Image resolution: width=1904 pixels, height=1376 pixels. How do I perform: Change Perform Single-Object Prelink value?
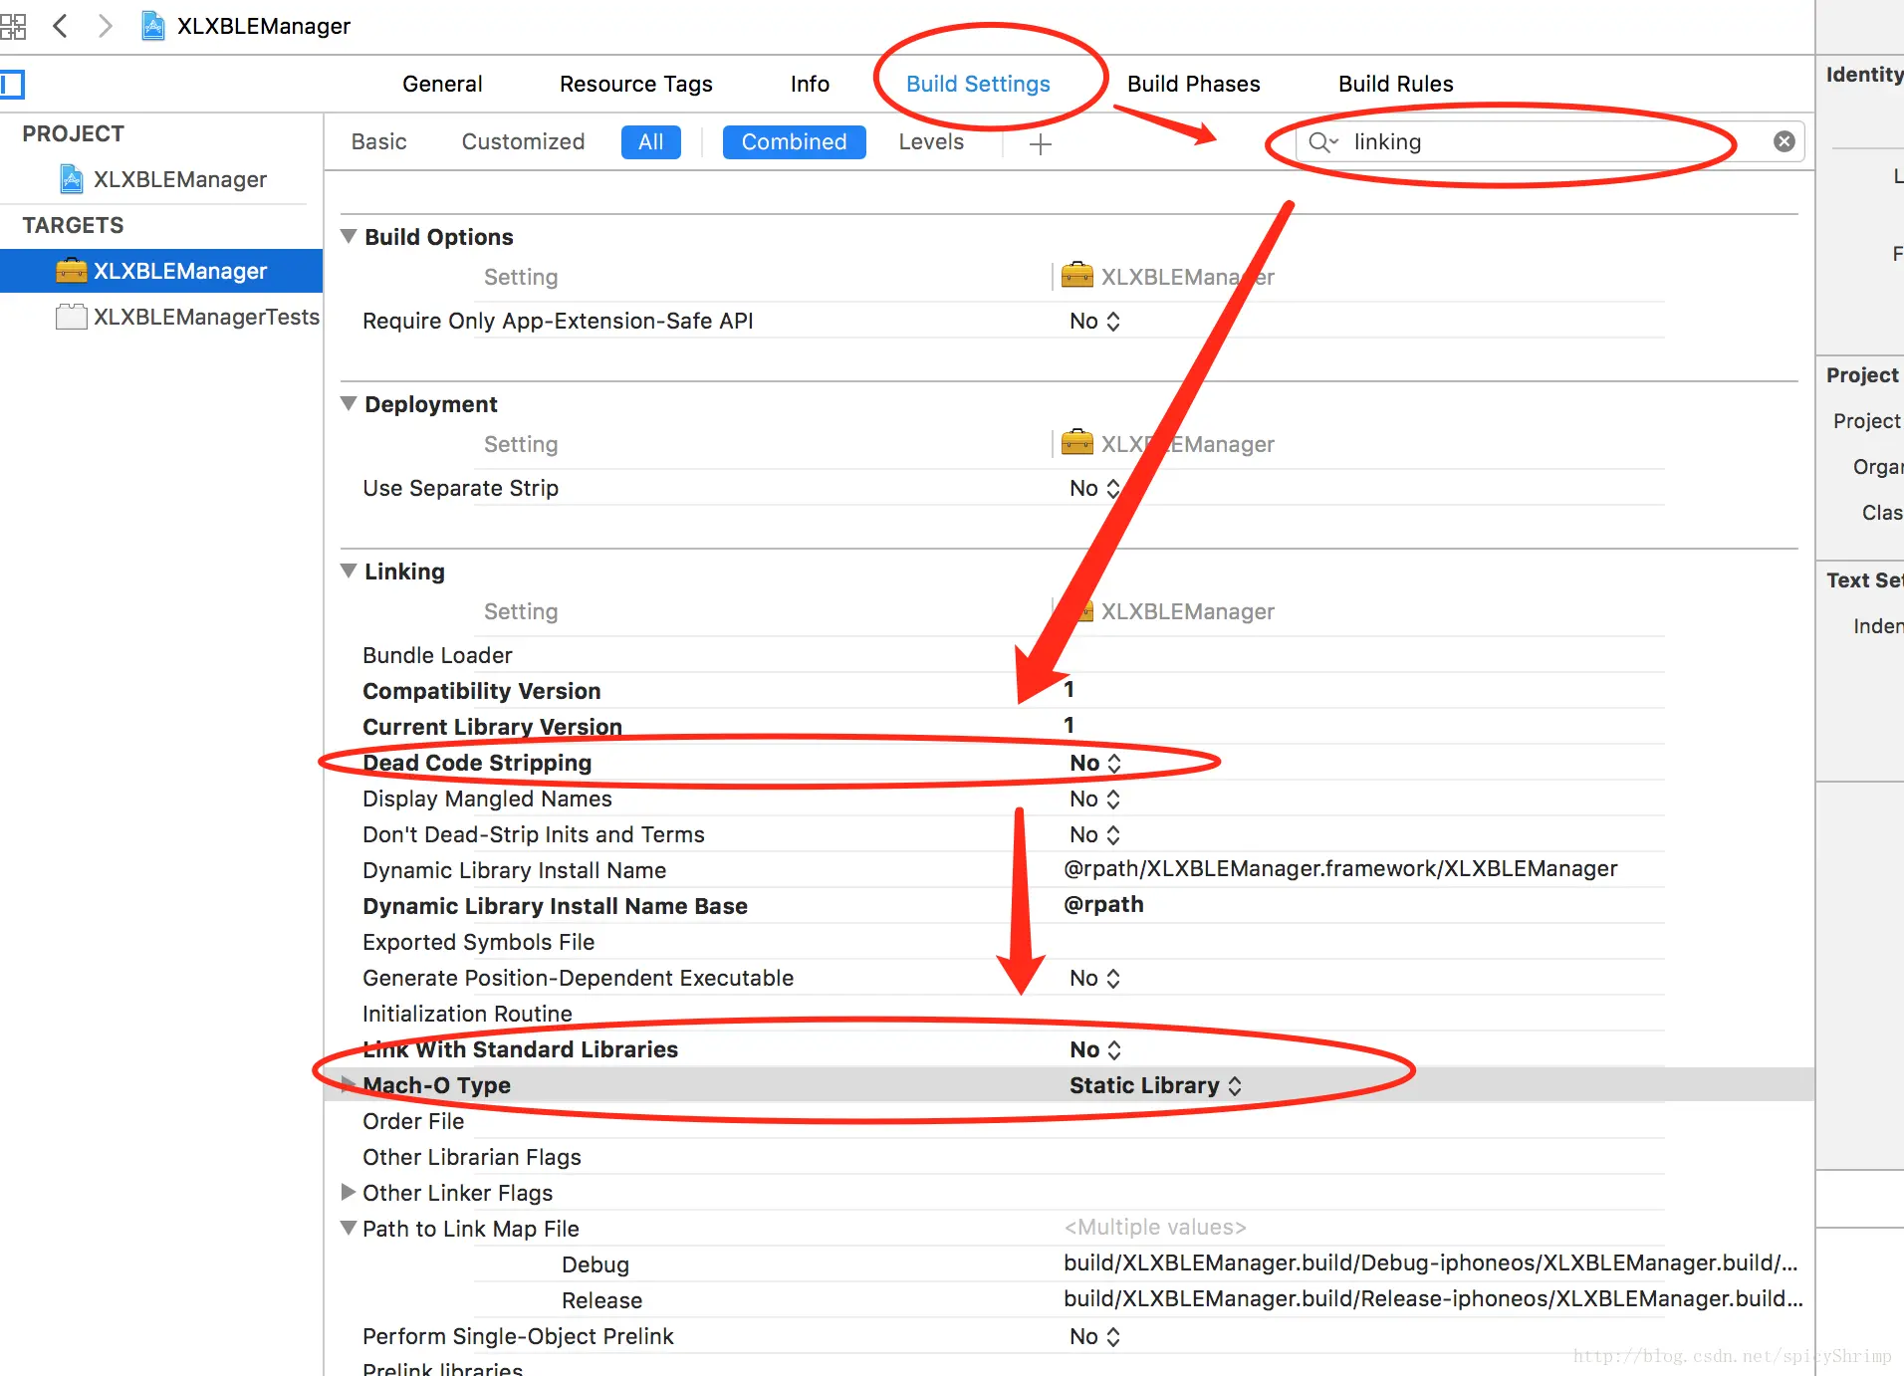click(x=1094, y=1336)
